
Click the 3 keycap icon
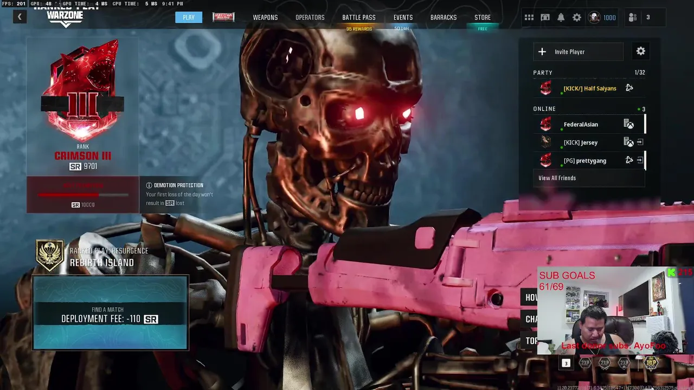pyautogui.click(x=566, y=363)
